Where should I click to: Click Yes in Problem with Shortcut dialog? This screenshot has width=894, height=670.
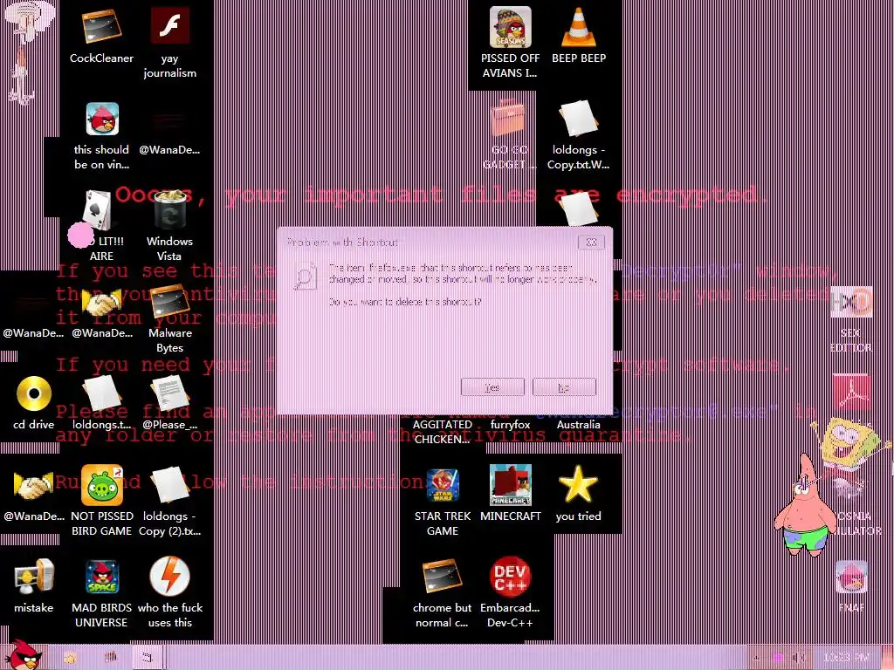[492, 386]
